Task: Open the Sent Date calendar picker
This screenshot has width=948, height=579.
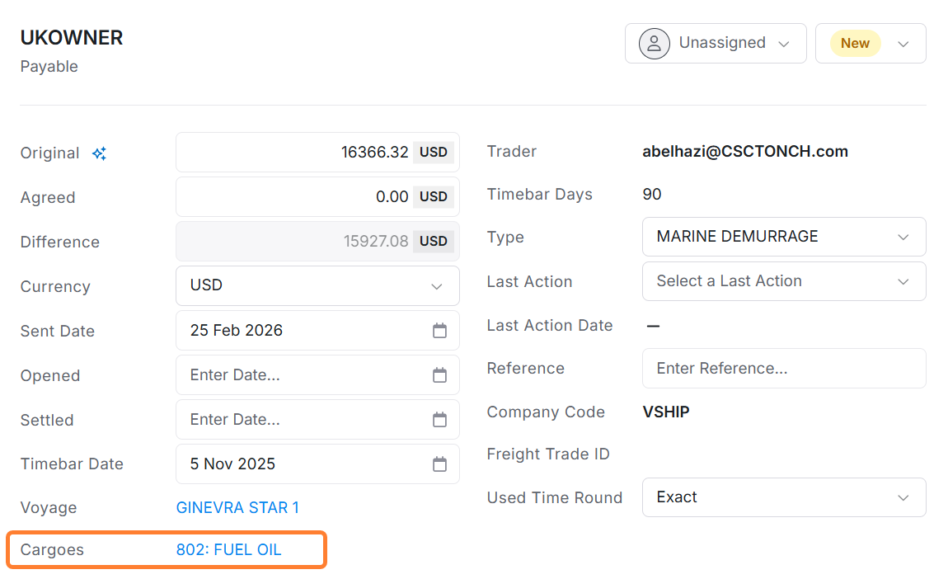Action: click(x=439, y=330)
